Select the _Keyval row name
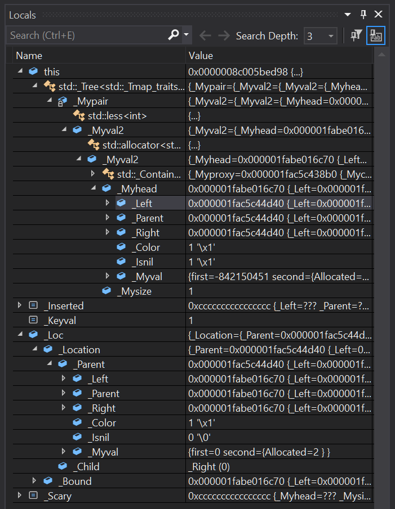Screen dimensions: 395x509 point(60,321)
